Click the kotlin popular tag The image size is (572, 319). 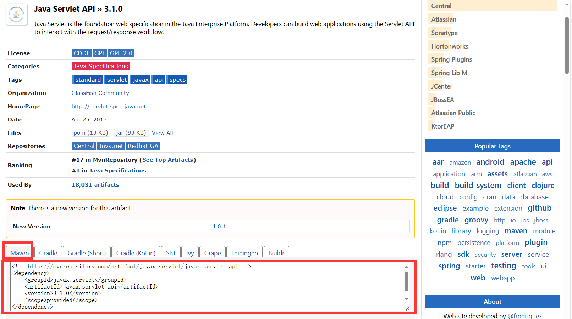click(438, 231)
